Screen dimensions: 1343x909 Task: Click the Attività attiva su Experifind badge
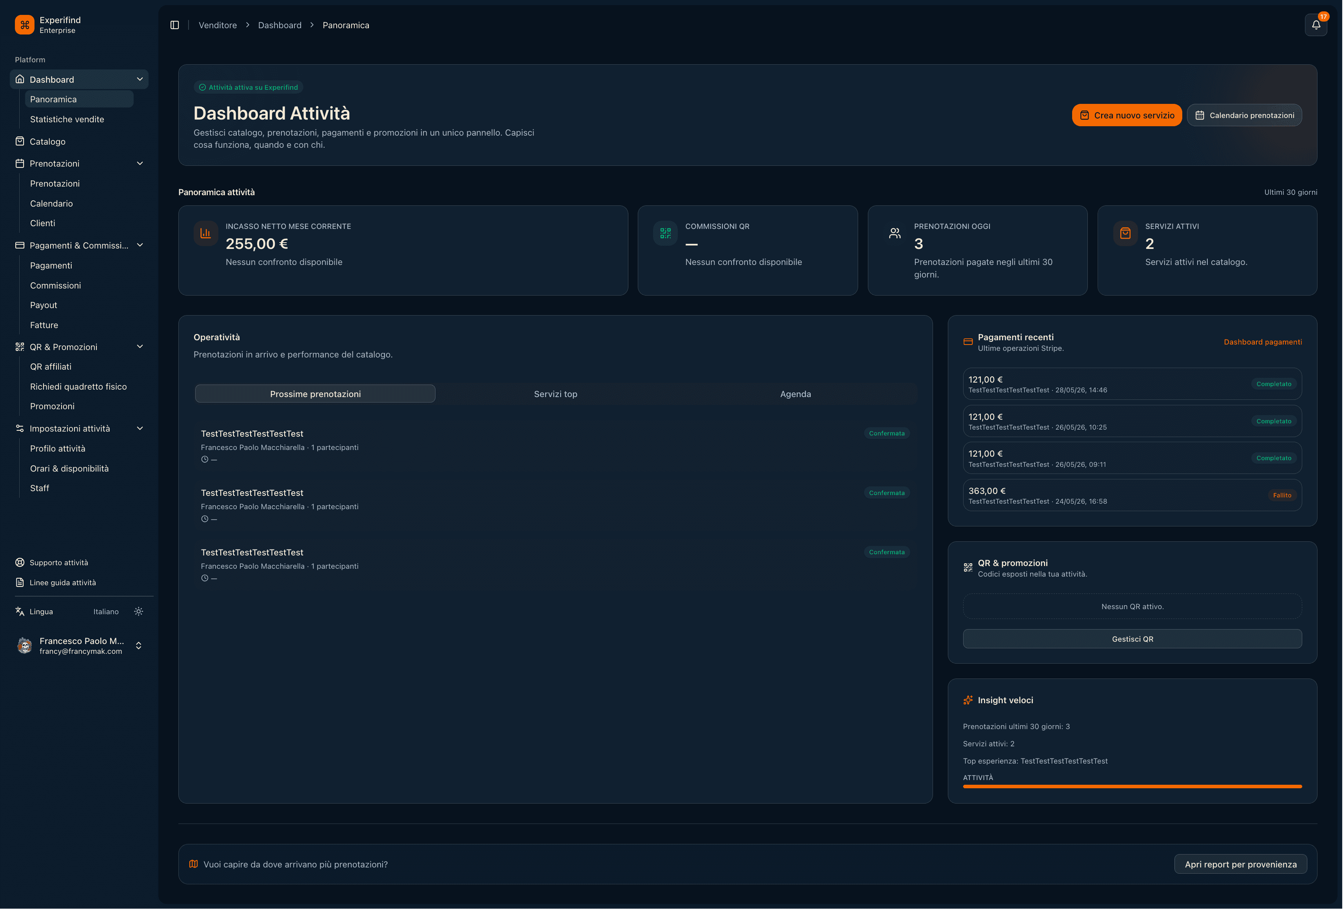point(249,87)
